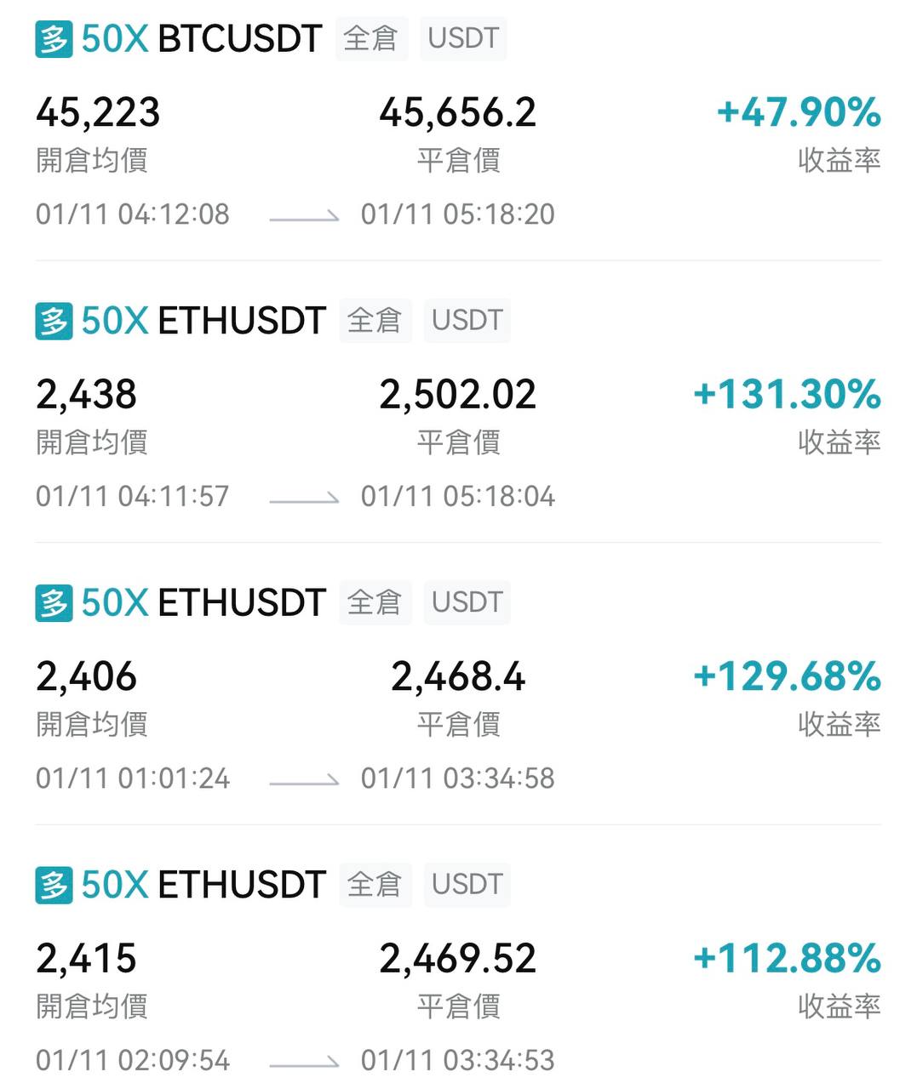Click the closing price 45,656.2
This screenshot has width=917, height=1089.
pyautogui.click(x=458, y=113)
